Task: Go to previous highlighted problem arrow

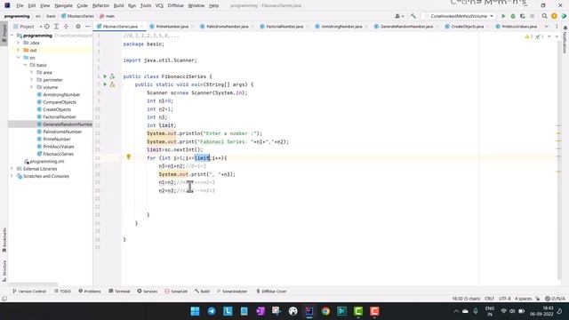Action: coord(549,36)
